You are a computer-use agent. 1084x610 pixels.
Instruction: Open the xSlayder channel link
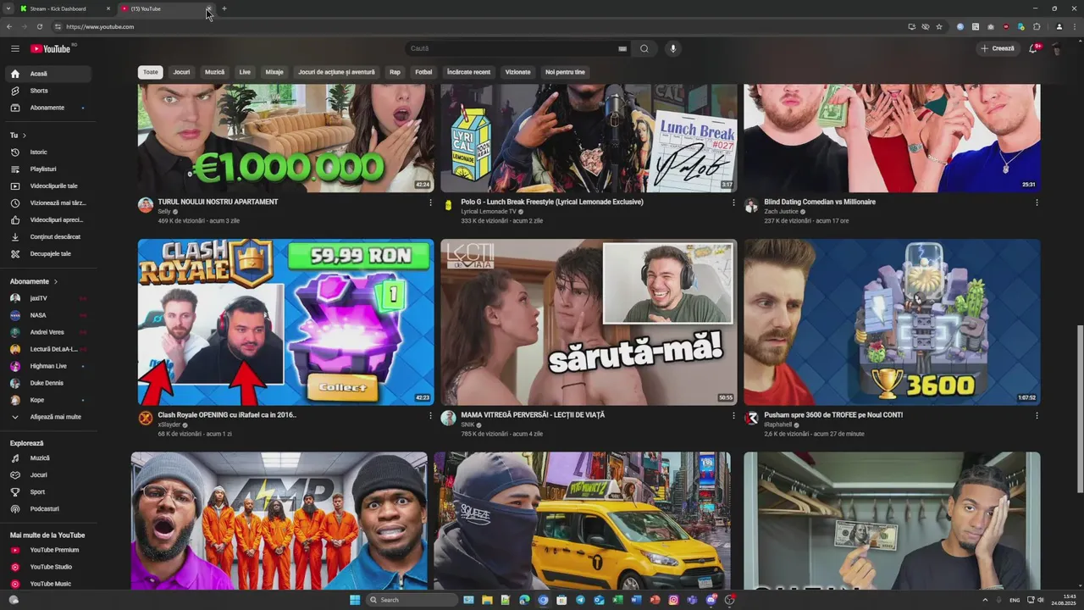tap(169, 424)
